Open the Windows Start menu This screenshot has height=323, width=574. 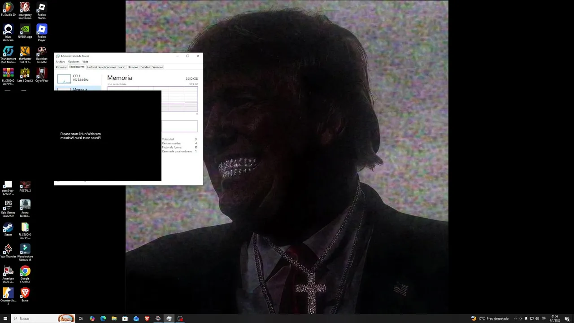(5, 319)
